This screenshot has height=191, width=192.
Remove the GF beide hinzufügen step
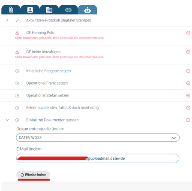188,52
